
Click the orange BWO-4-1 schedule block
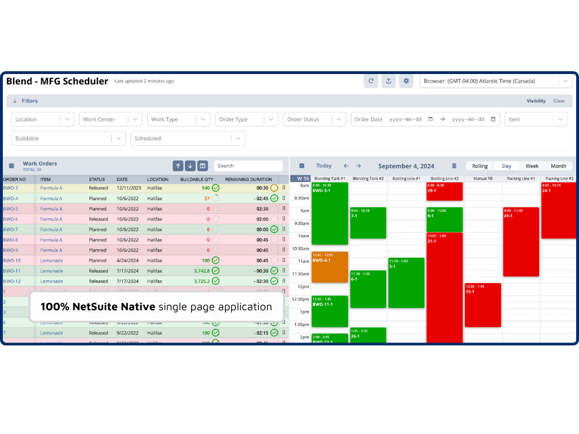329,267
